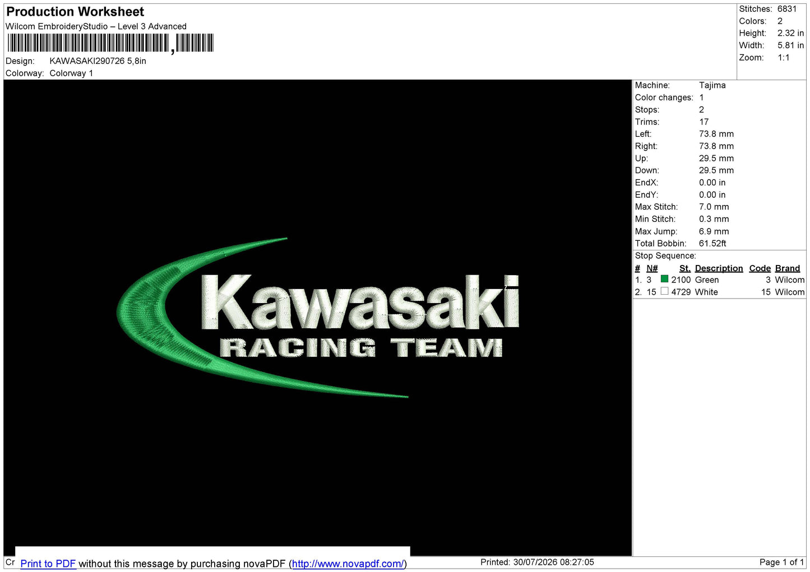This screenshot has width=810, height=572.
Task: Click the Up value 29.5 mm
Action: [716, 158]
